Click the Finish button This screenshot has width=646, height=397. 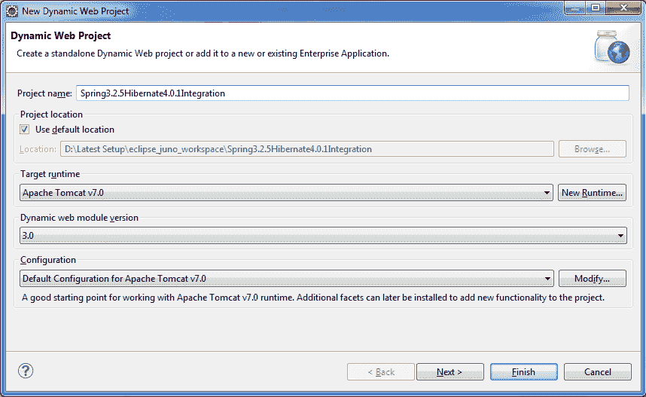coord(523,372)
